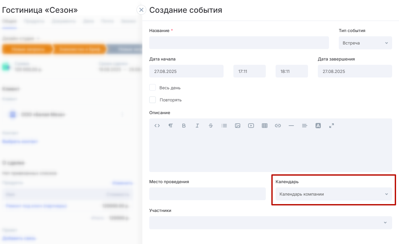Add a hyperlink in the description
Screen dimensions: 399x244
(x=278, y=126)
